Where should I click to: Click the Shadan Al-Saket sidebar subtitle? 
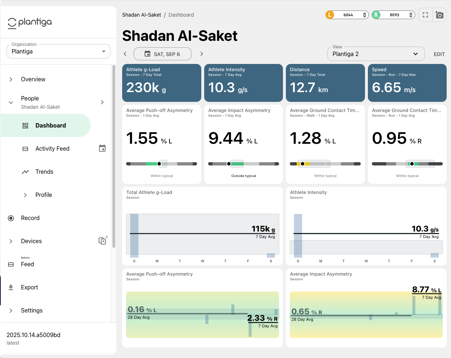click(40, 107)
